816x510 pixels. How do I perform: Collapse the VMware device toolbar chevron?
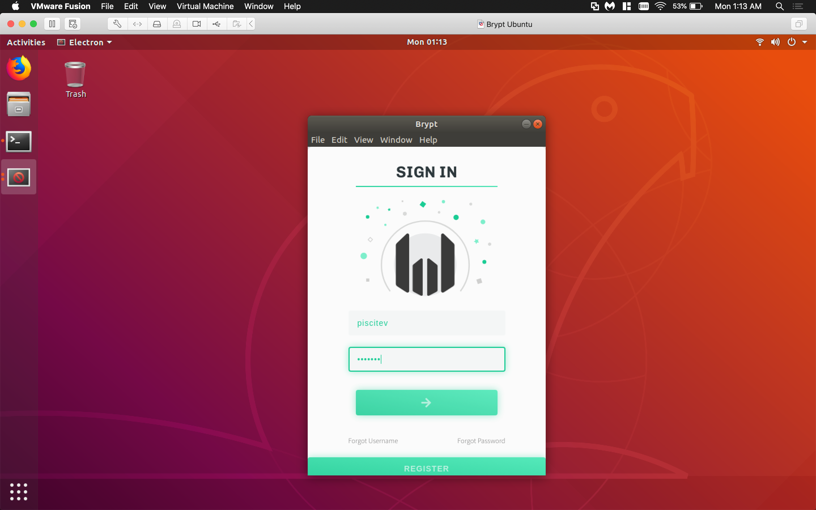point(251,24)
